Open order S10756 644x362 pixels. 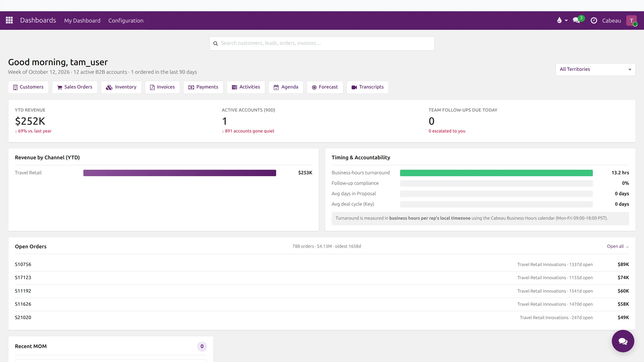[23, 264]
